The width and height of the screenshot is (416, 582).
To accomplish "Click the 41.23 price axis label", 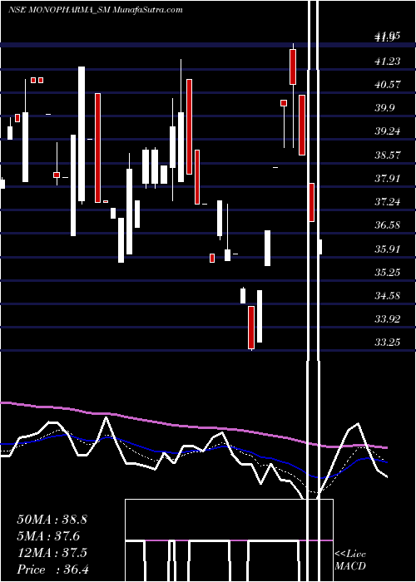I will [x=388, y=61].
